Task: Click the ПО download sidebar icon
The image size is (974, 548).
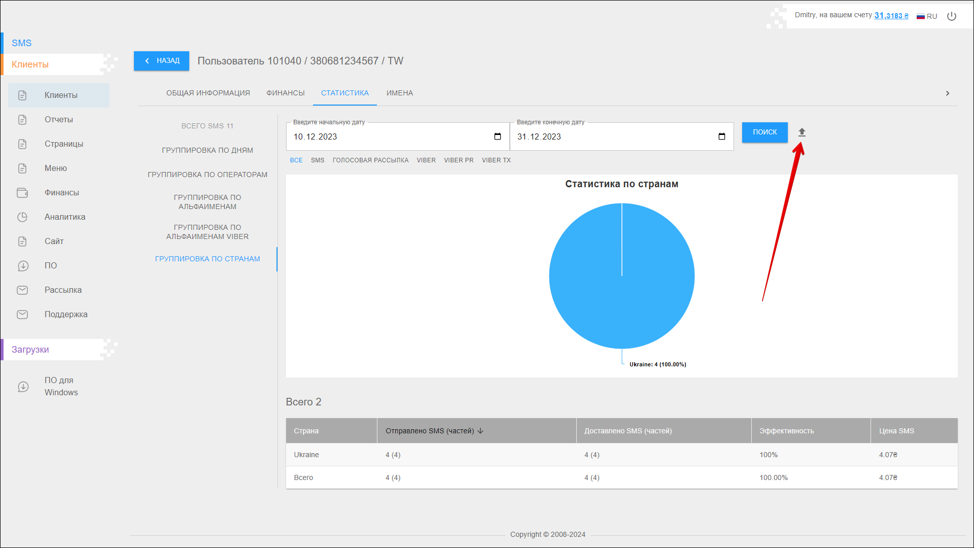Action: [22, 266]
